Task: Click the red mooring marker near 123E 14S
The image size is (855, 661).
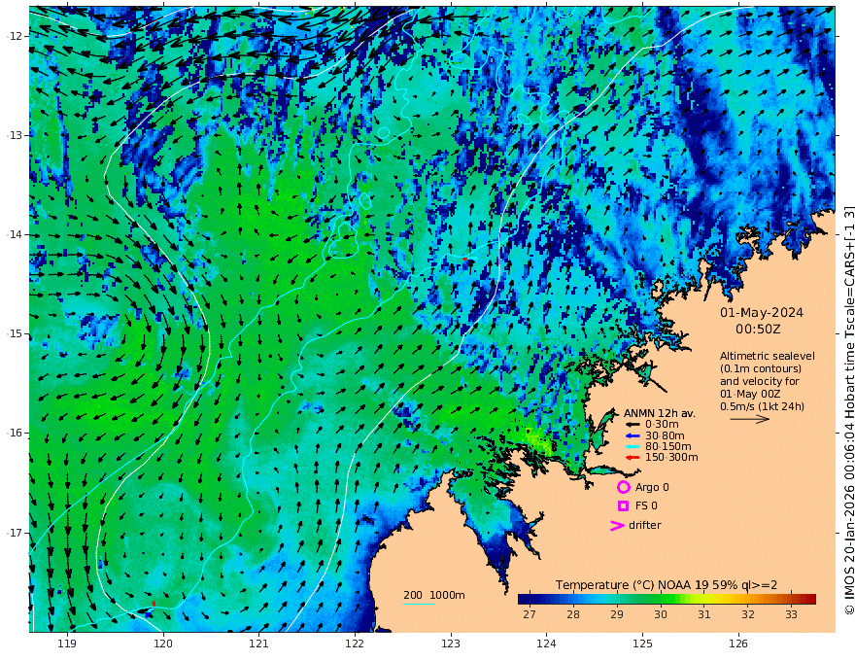Action: (465, 260)
